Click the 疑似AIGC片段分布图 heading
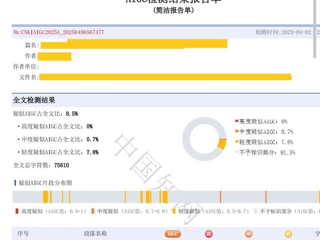This screenshot has width=320, height=240. click(45, 183)
